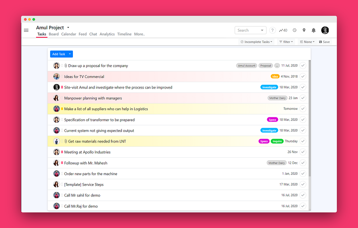Click the user profile avatar in header

click(x=325, y=30)
